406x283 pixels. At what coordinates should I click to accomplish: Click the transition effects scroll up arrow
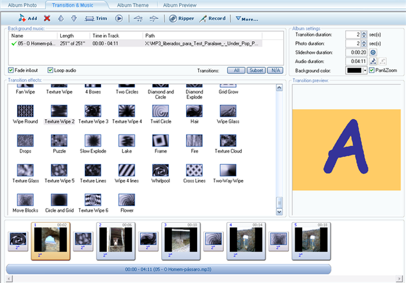tap(279, 88)
